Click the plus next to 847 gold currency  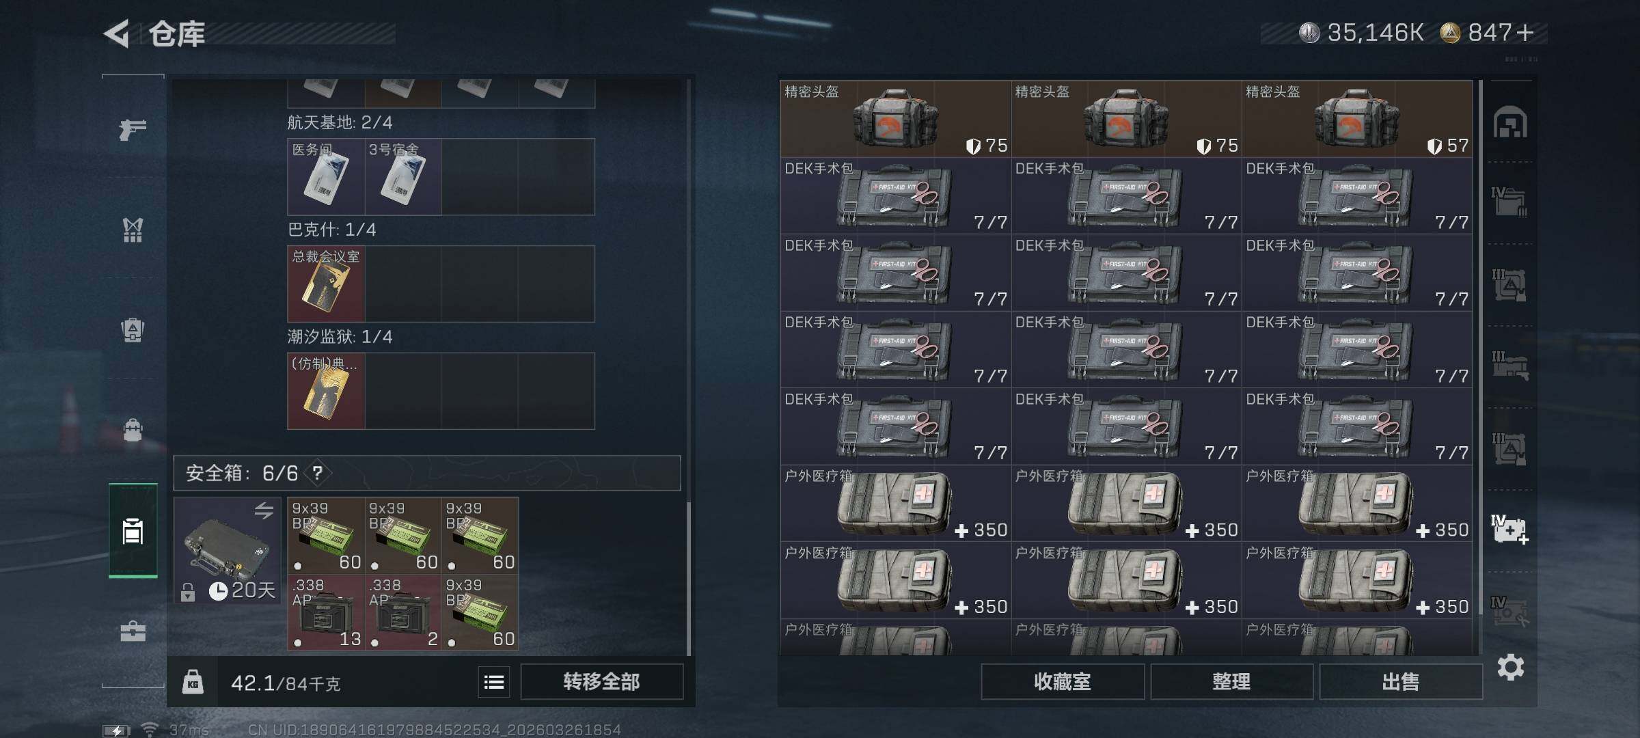click(1525, 32)
